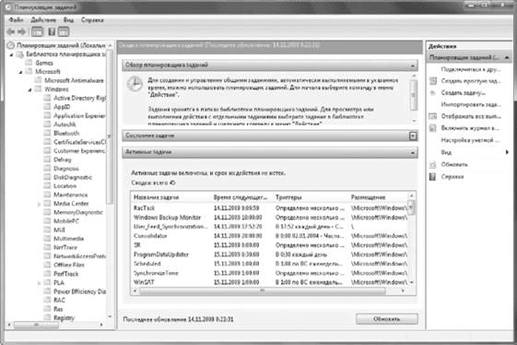Click Импортировать задачу action
This screenshot has height=345, width=517.
coord(471,104)
